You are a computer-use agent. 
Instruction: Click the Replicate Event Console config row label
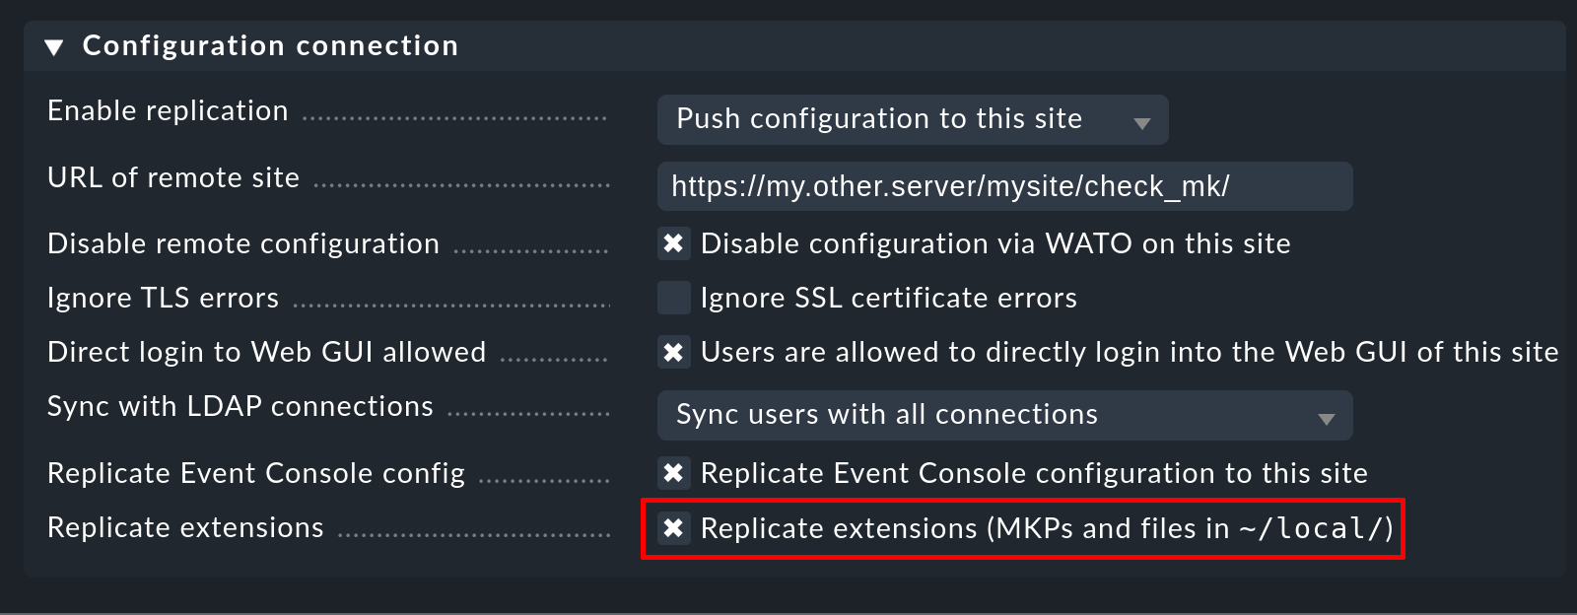[256, 474]
